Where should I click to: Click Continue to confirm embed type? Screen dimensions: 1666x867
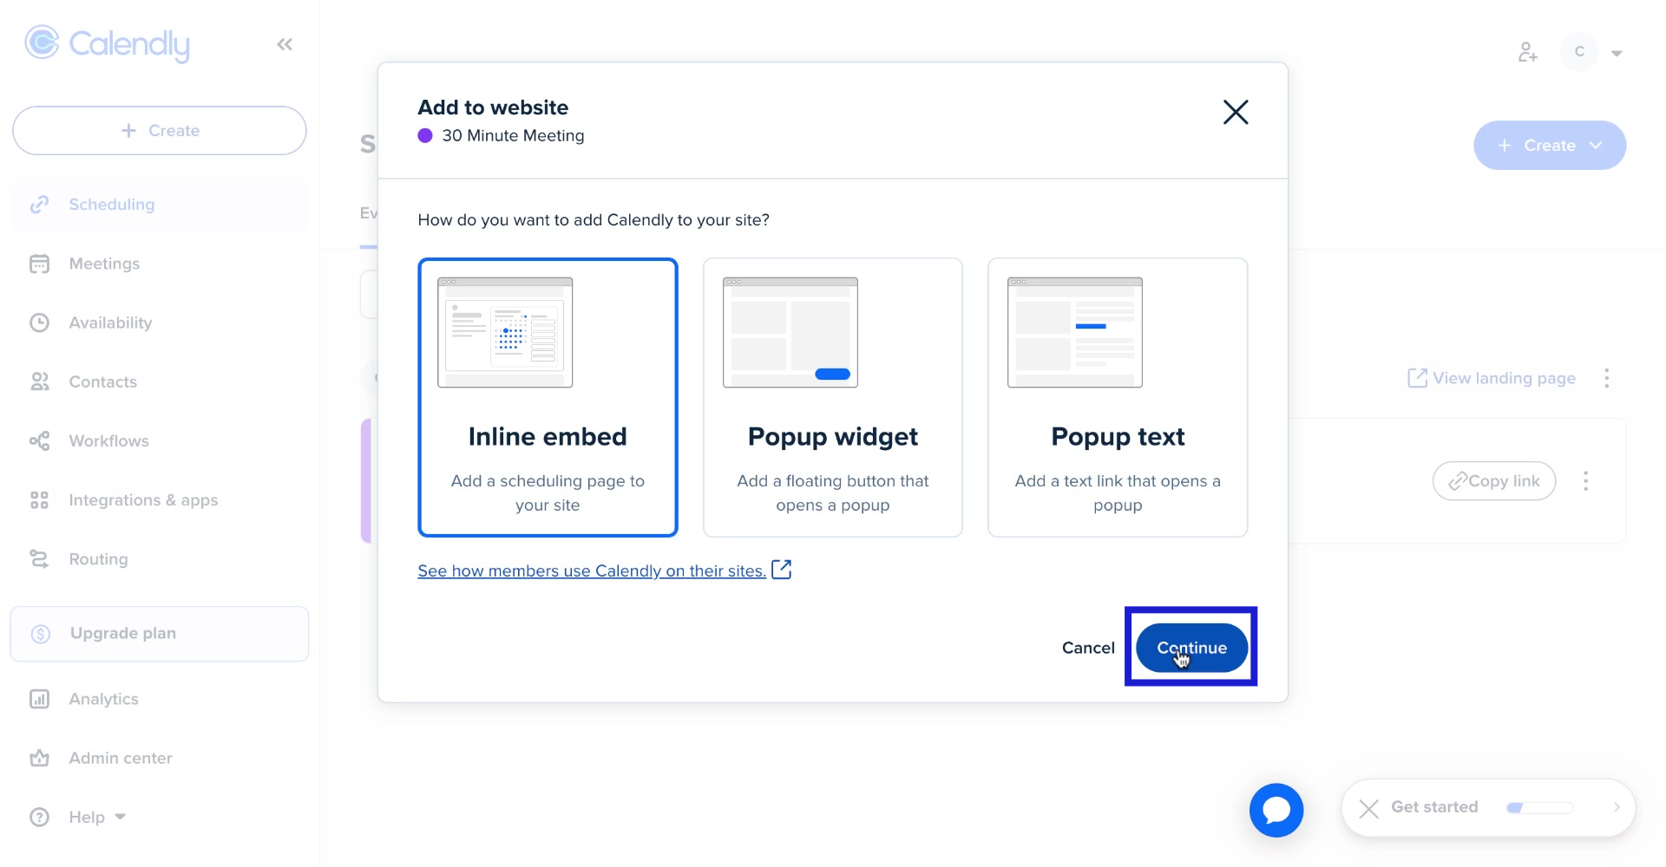[1190, 647]
